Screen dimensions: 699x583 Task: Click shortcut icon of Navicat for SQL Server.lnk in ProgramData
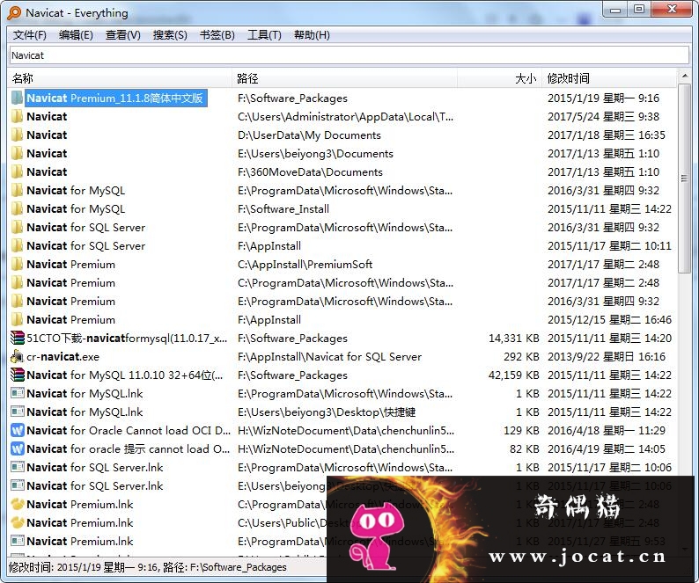(17, 468)
